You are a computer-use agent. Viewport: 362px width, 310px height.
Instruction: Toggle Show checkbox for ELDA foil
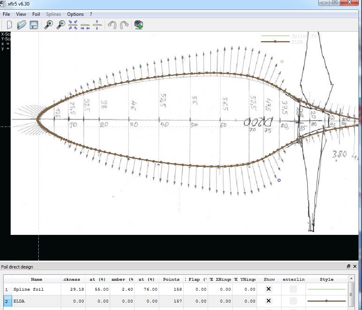click(x=269, y=301)
